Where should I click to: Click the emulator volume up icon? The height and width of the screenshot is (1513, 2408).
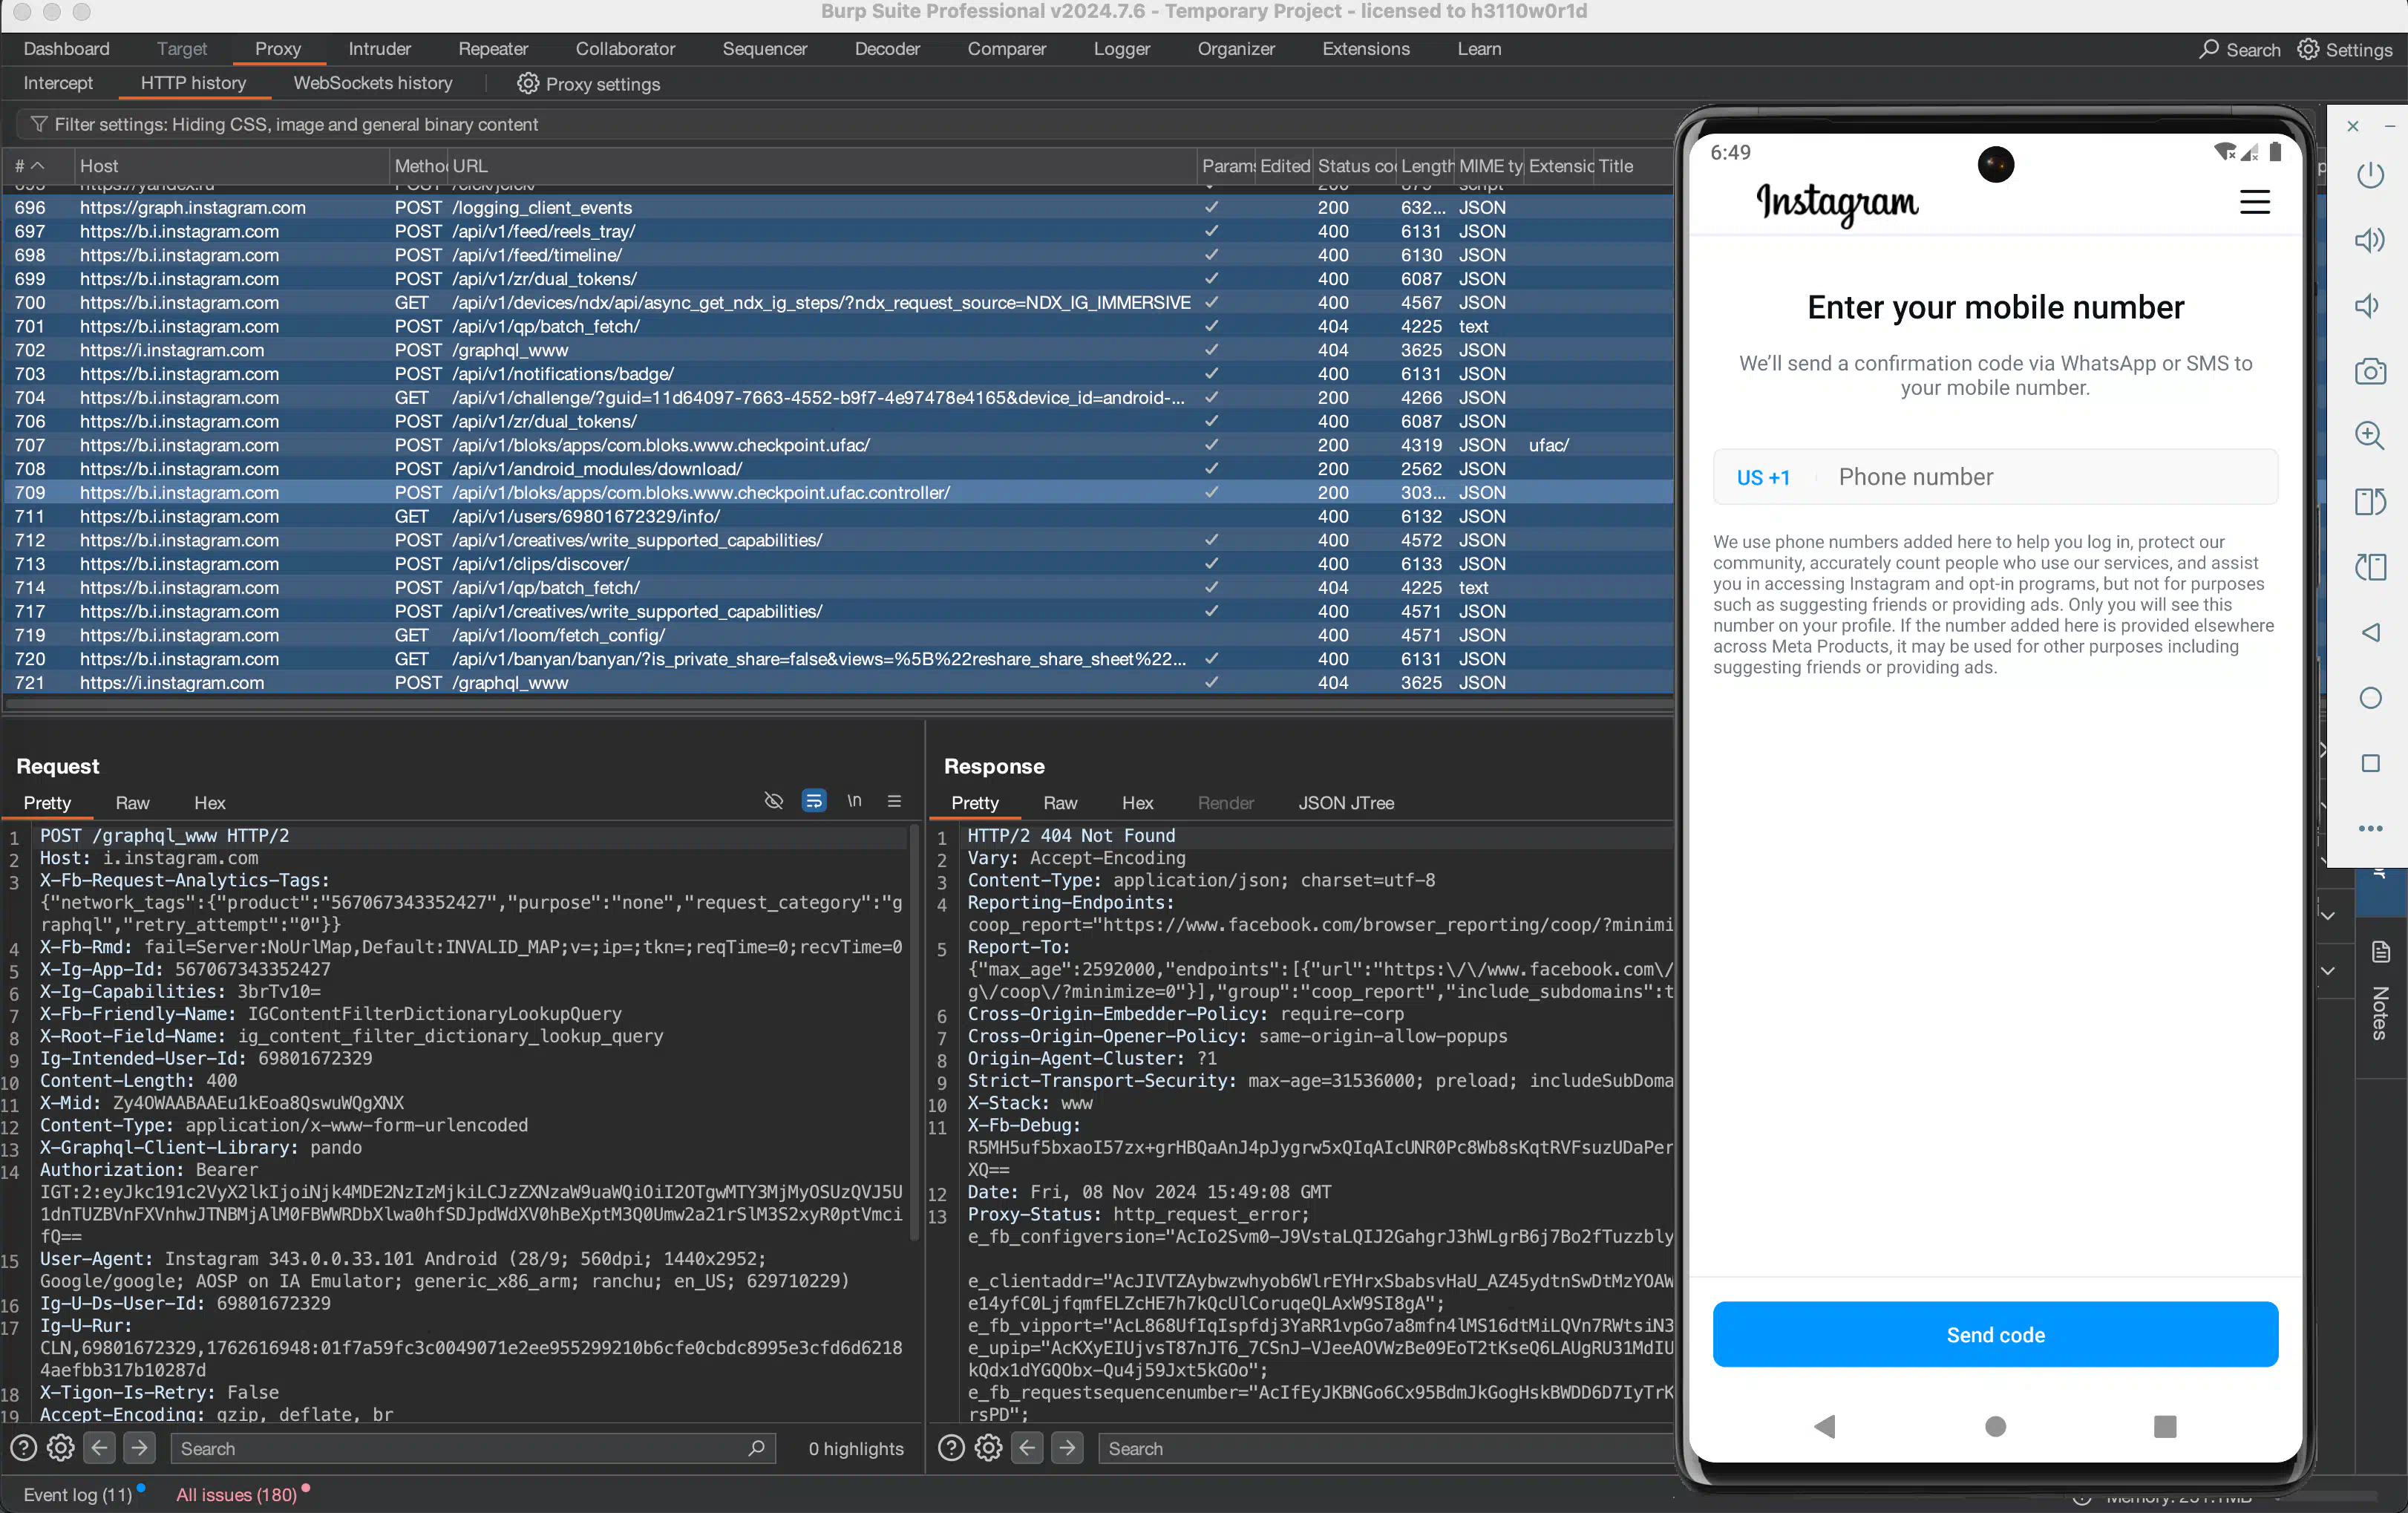tap(2370, 240)
